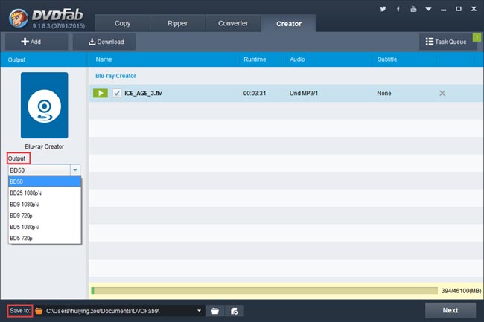Screen dimensions: 484x322
Task: Choose BD5 1080p/i output option
Action: [45, 227]
